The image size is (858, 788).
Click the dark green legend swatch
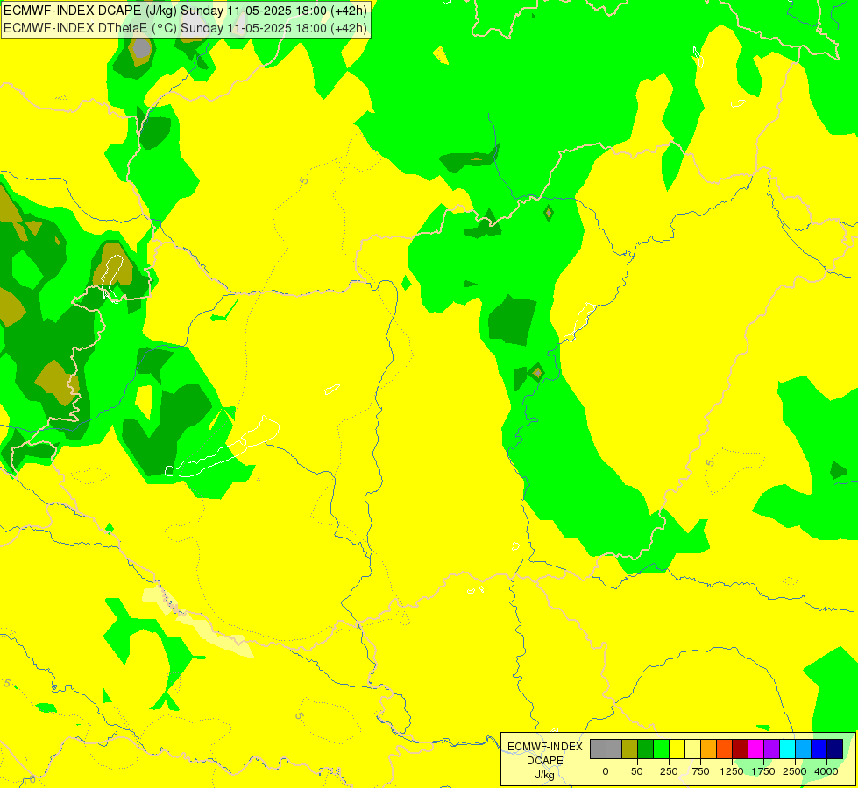(646, 749)
